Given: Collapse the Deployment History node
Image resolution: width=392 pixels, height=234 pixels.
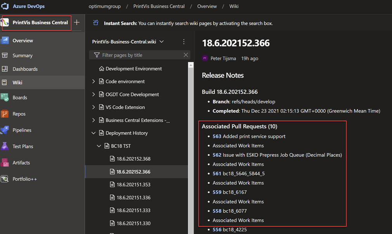Looking at the screenshot, I should click(94, 133).
